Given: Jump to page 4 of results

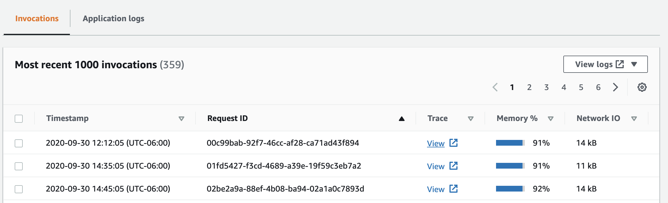Looking at the screenshot, I should [564, 87].
